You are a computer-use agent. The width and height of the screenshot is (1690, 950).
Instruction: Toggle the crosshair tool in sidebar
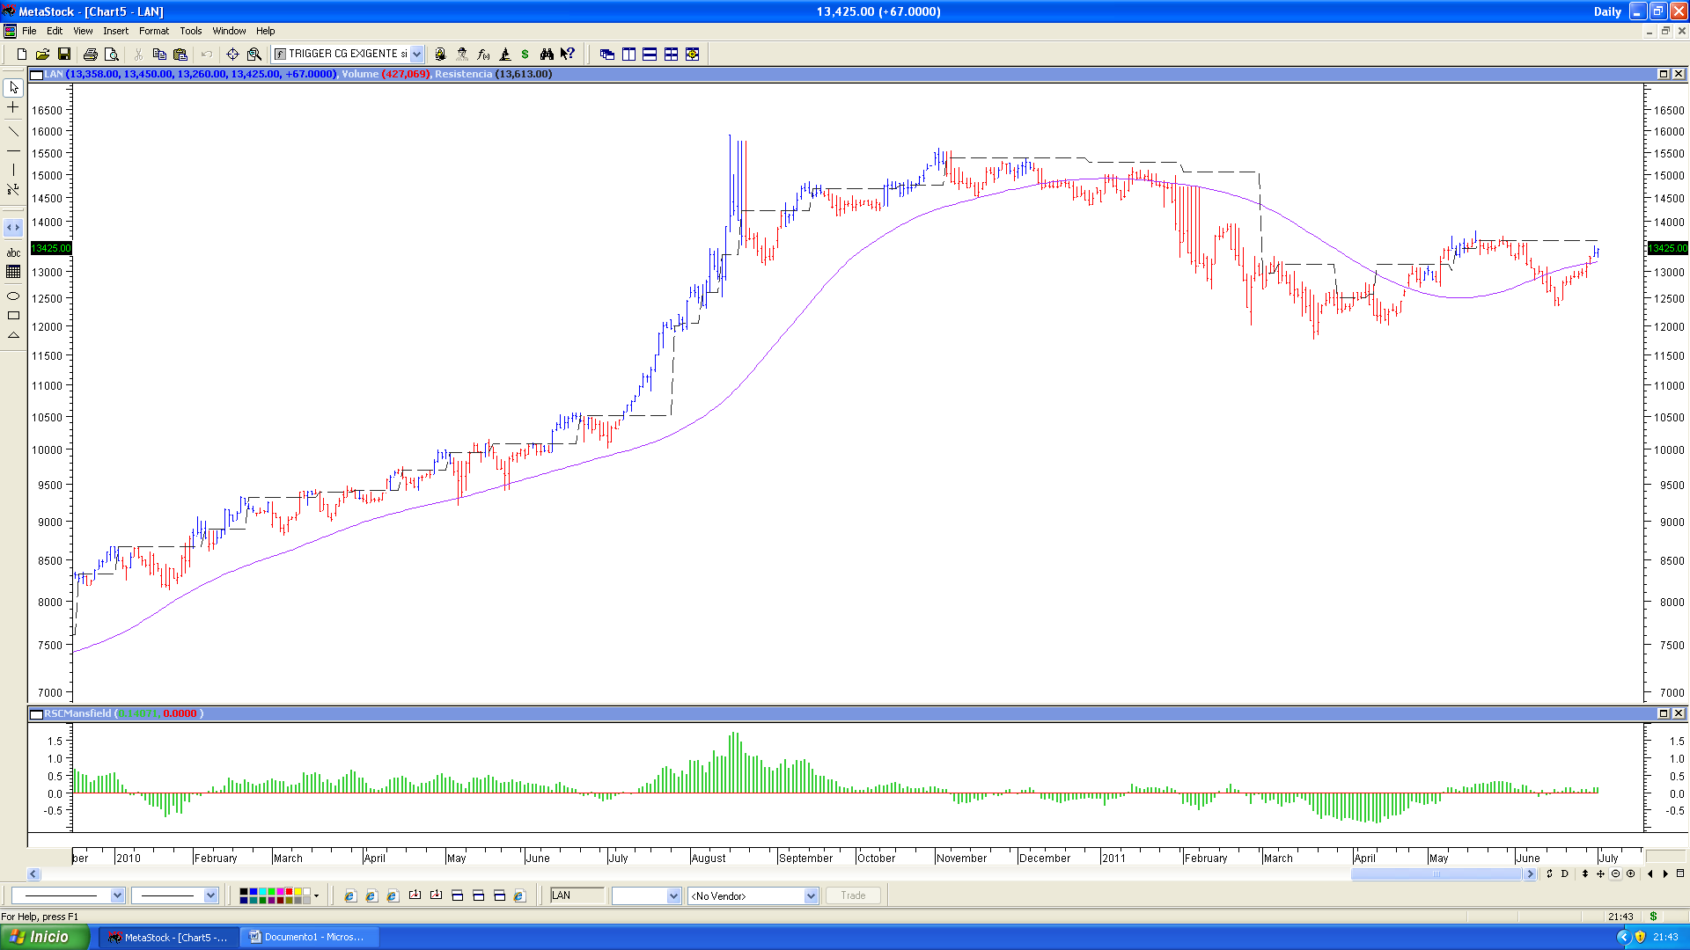pos(13,107)
